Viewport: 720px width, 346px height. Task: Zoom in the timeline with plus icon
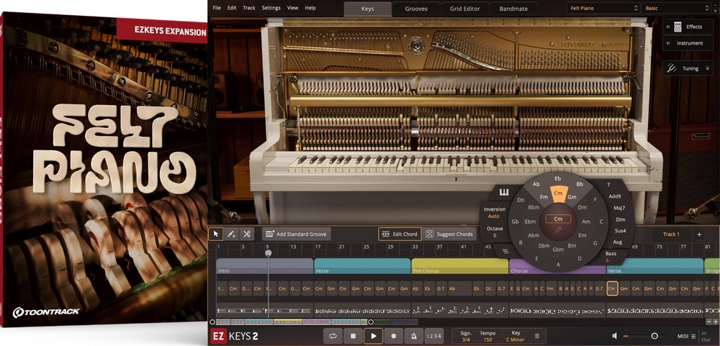[715, 322]
